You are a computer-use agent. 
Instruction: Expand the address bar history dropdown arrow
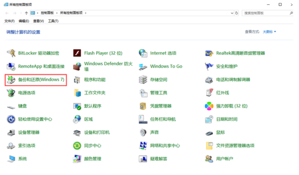coord(232,13)
